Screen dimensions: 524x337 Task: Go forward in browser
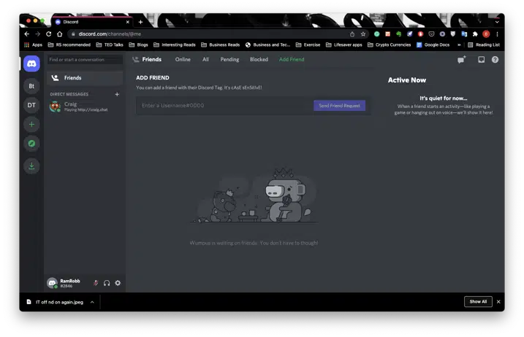(x=38, y=34)
